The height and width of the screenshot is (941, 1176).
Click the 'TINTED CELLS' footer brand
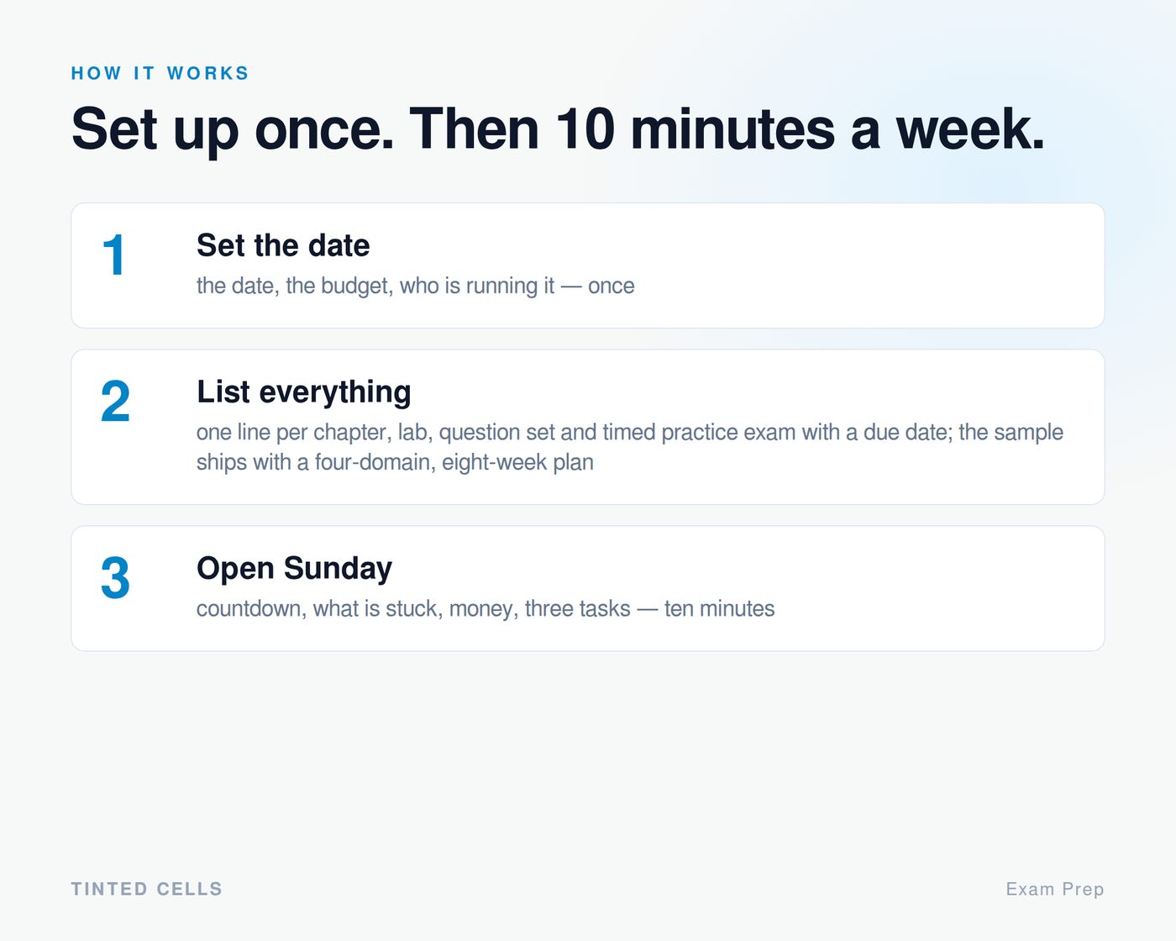[x=147, y=889]
